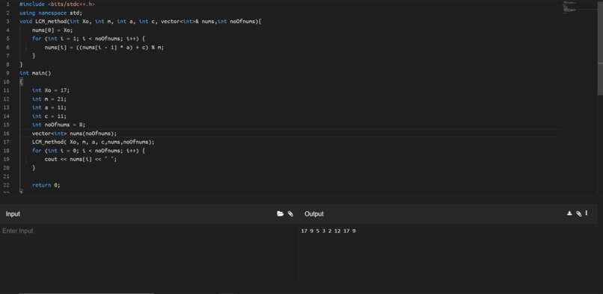Click the 'vector<int> nums(noOfnums);' line
Image resolution: width=603 pixels, height=294 pixels.
click(74, 134)
